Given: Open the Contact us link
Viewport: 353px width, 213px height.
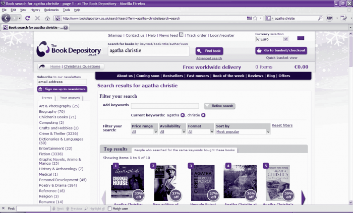Looking at the screenshot, I should coord(135,35).
